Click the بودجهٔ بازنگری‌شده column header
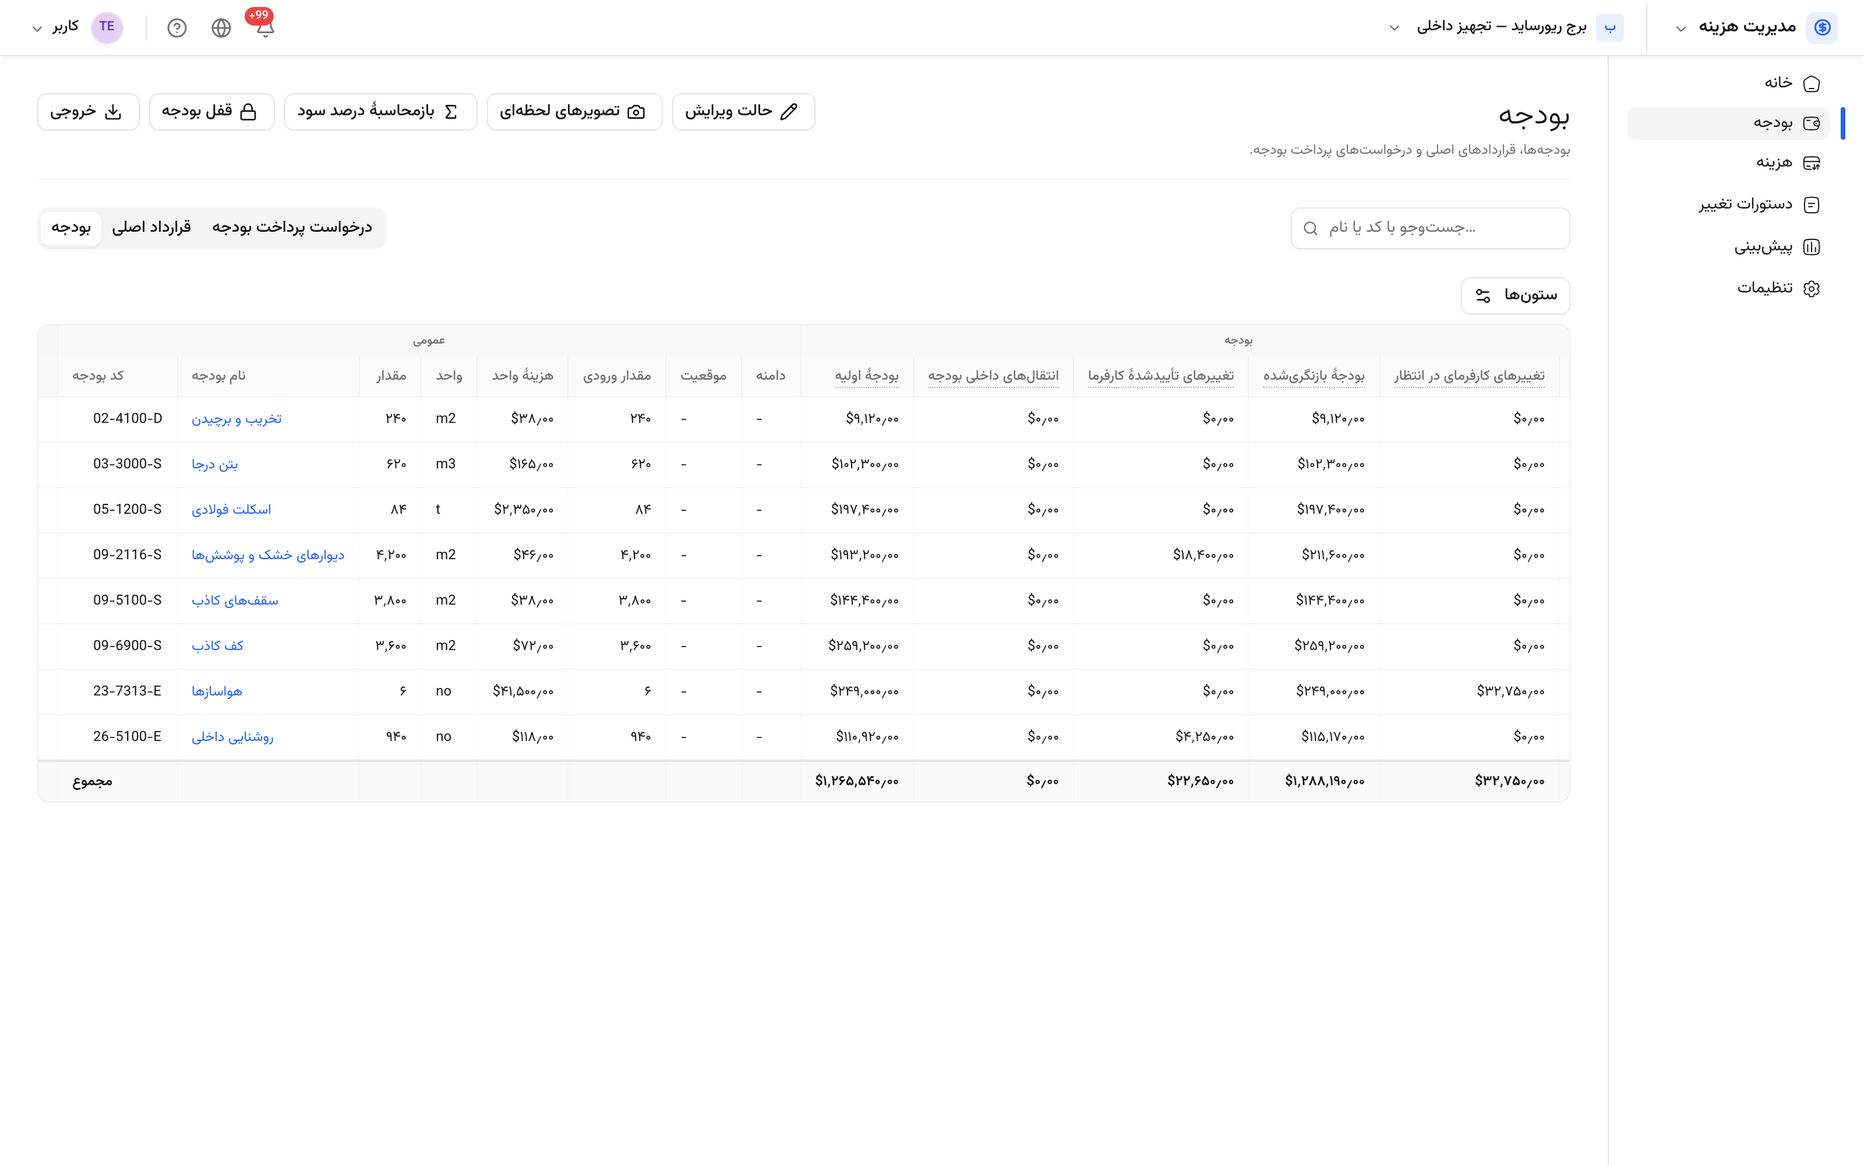Image resolution: width=1864 pixels, height=1165 pixels. (1314, 376)
